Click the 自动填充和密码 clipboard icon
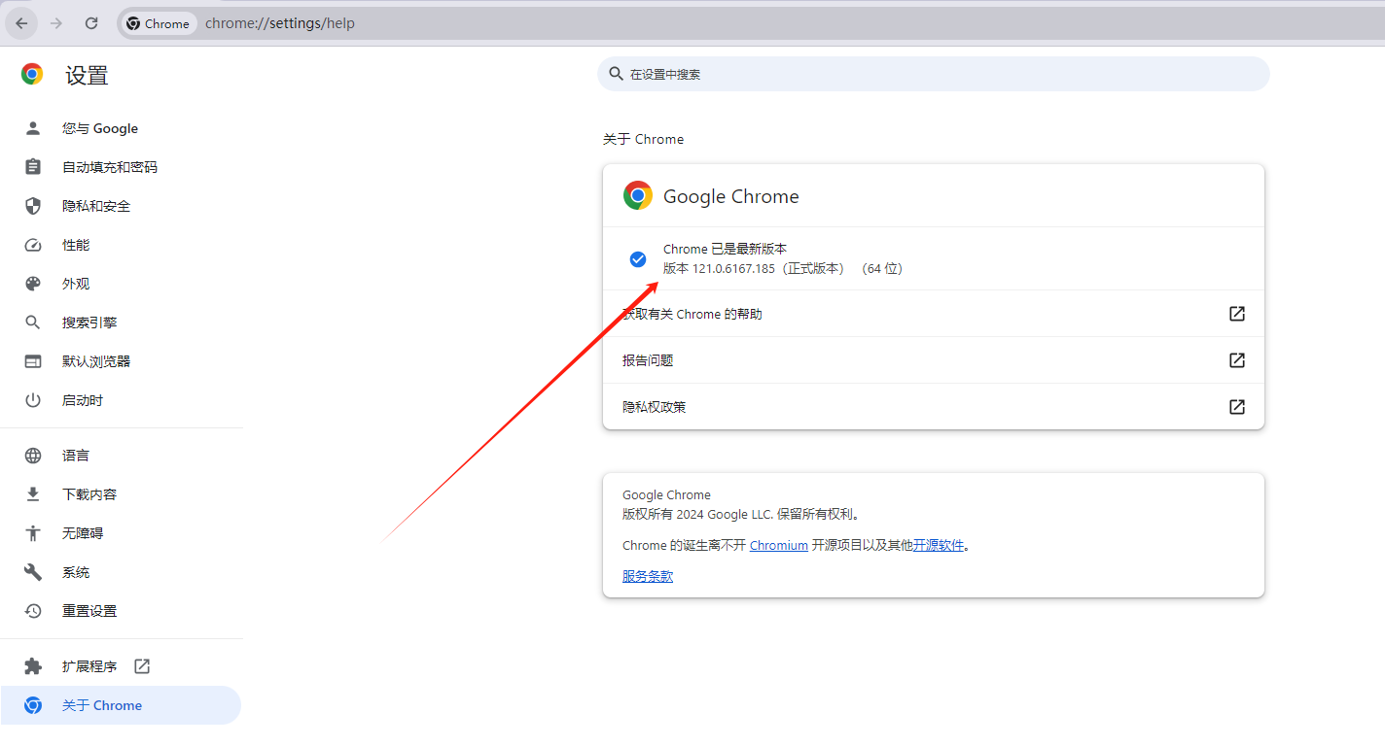Screen dimensions: 1385x747 tap(33, 167)
